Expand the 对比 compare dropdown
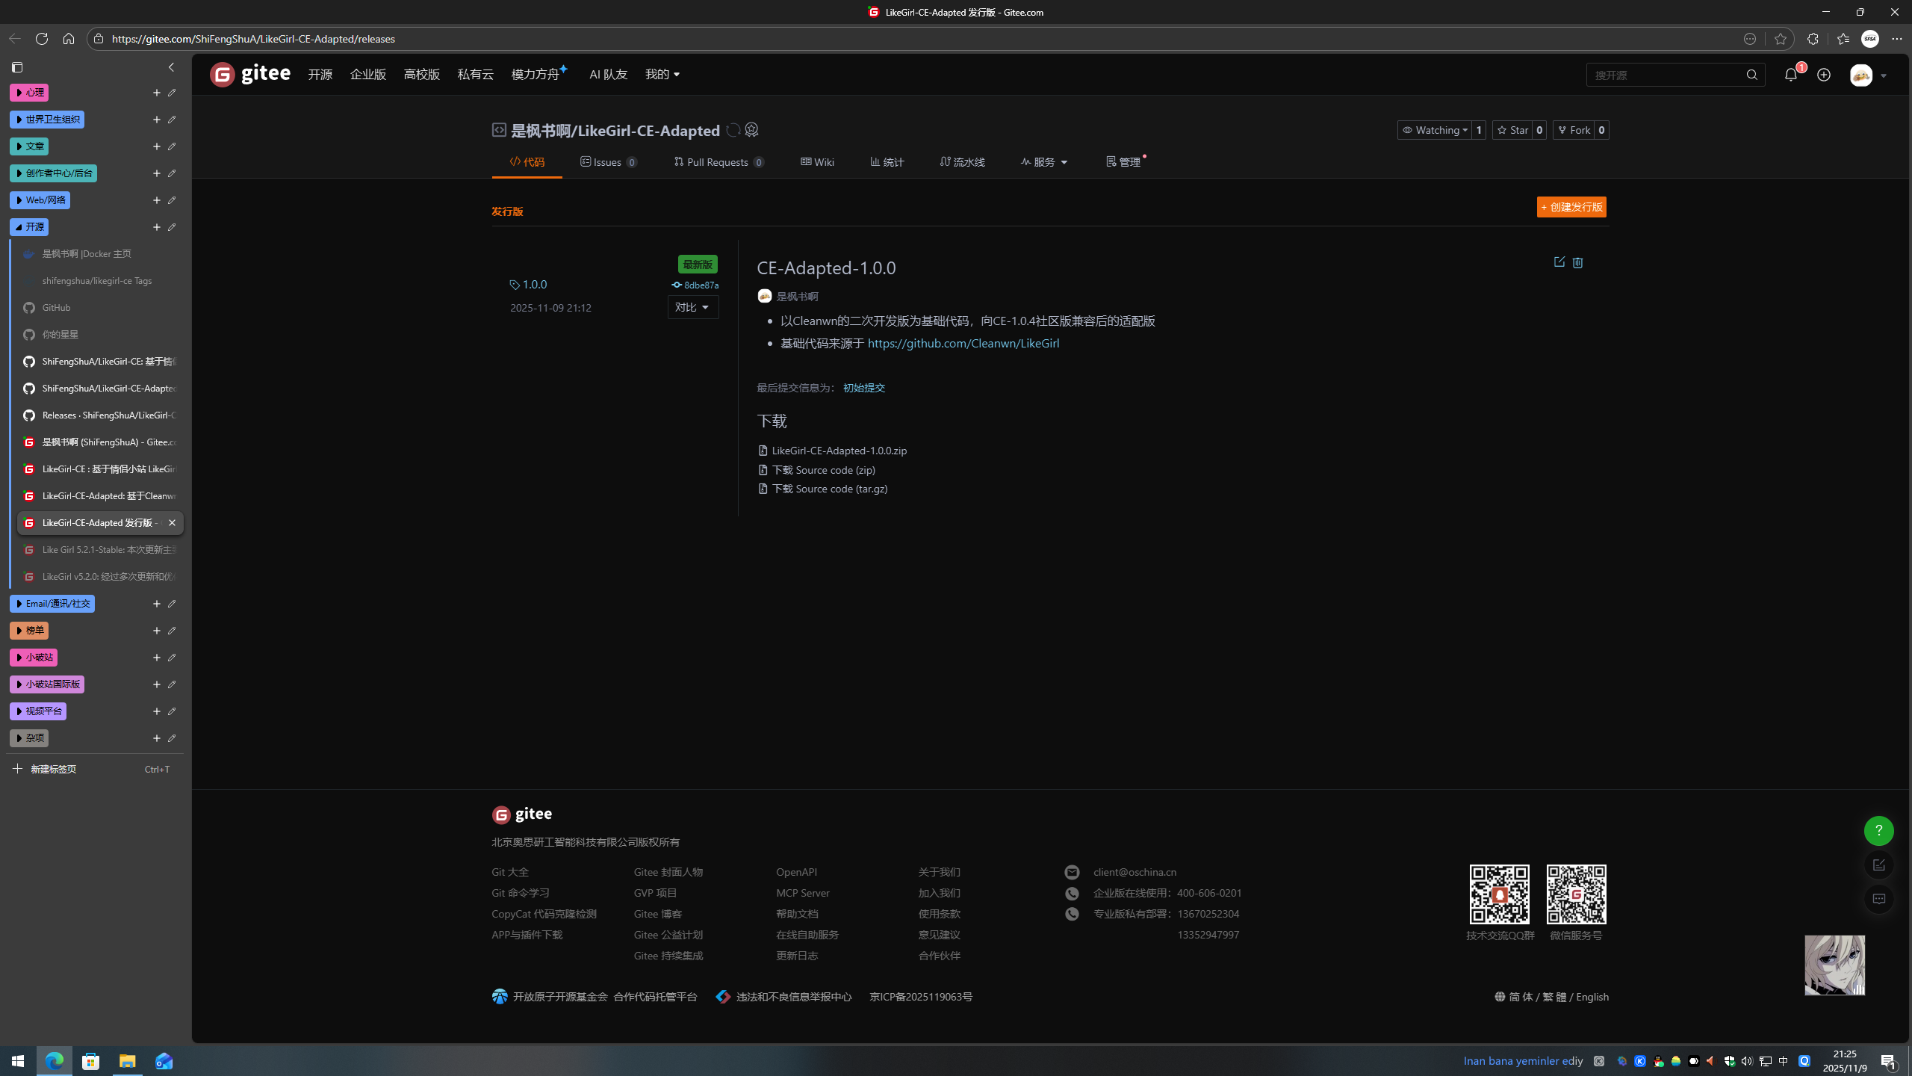 [692, 307]
